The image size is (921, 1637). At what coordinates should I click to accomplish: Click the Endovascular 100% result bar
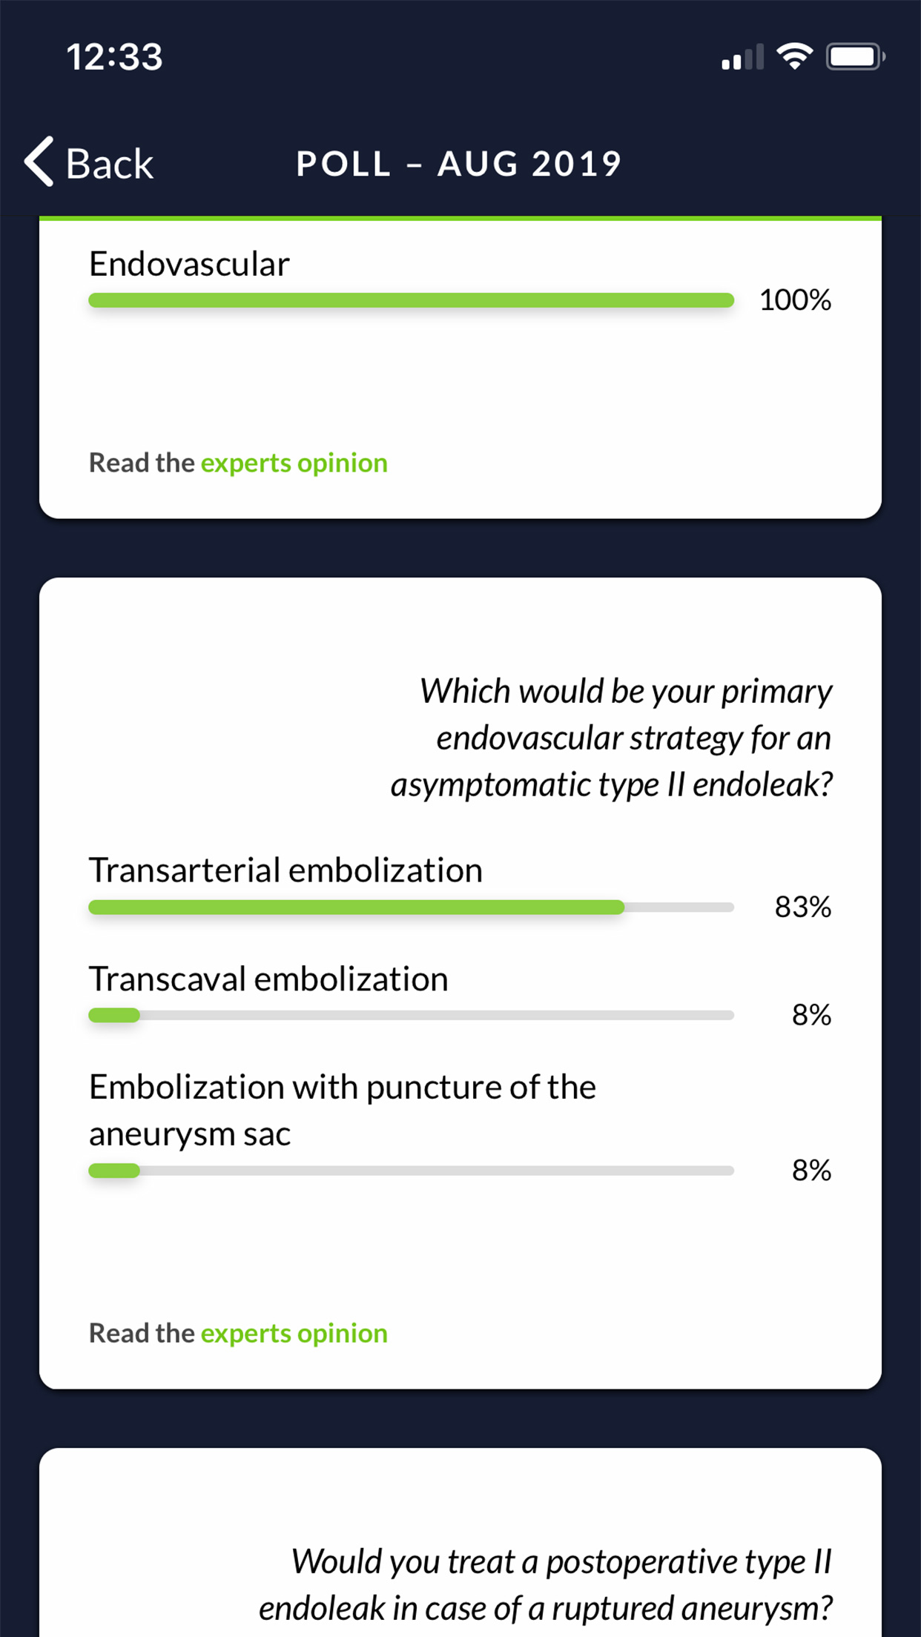point(411,300)
